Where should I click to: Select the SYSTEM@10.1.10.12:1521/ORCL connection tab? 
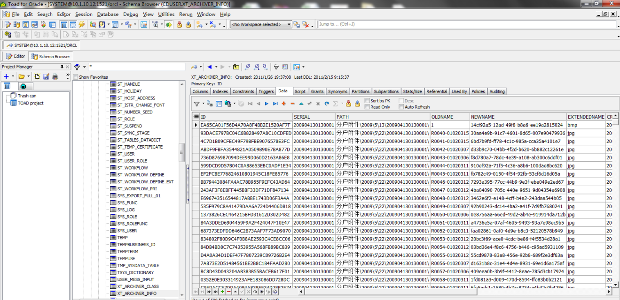pos(41,45)
